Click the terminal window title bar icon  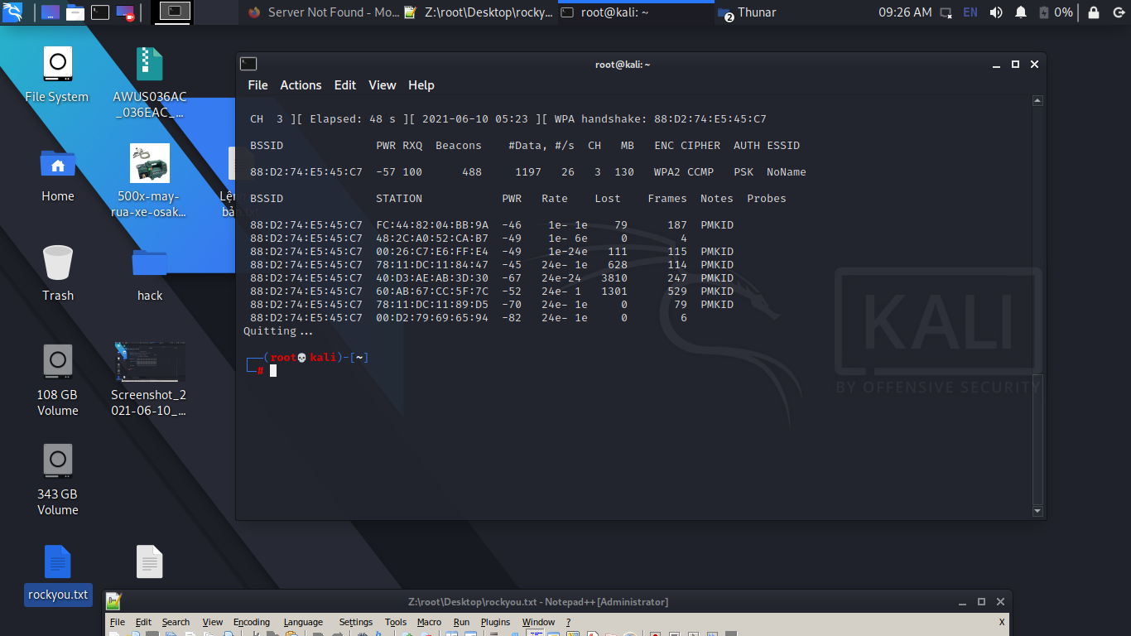248,64
